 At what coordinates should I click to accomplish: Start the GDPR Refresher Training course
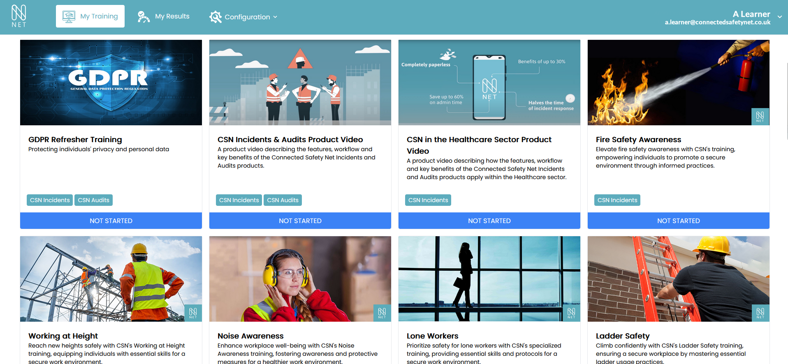tap(111, 221)
